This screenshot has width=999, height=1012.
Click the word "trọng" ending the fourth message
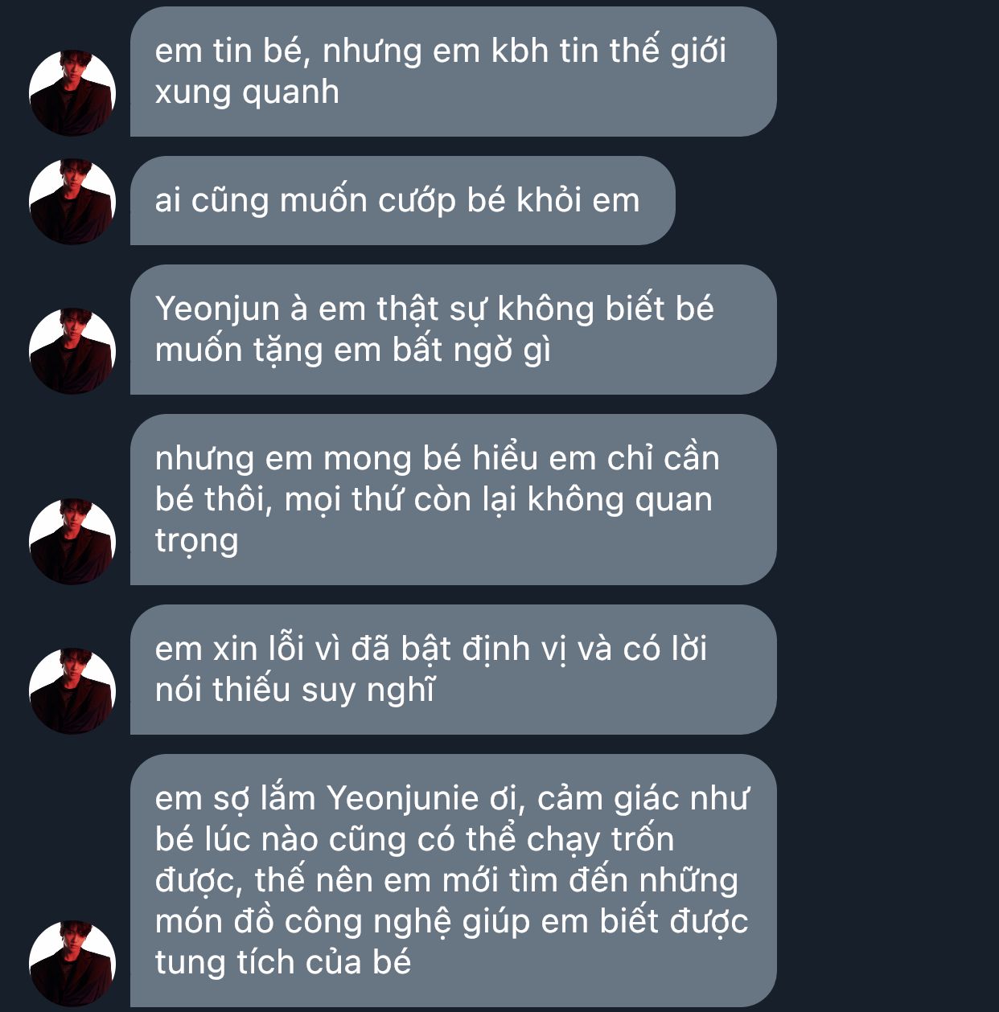point(197,541)
